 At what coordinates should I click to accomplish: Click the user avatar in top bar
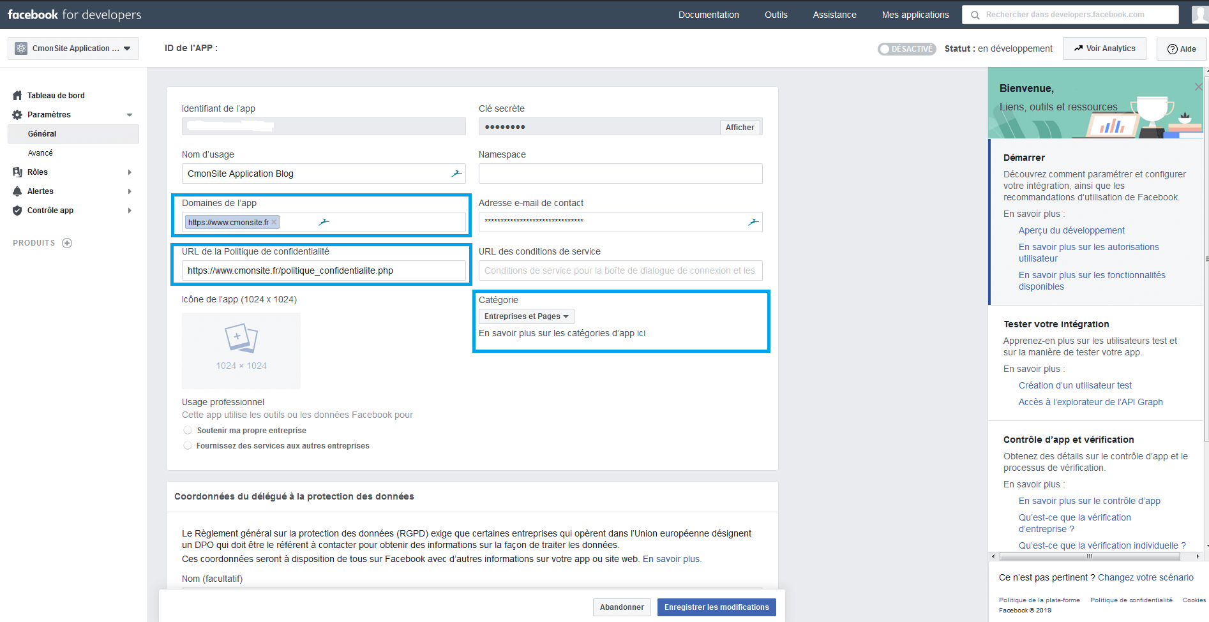click(x=1199, y=14)
